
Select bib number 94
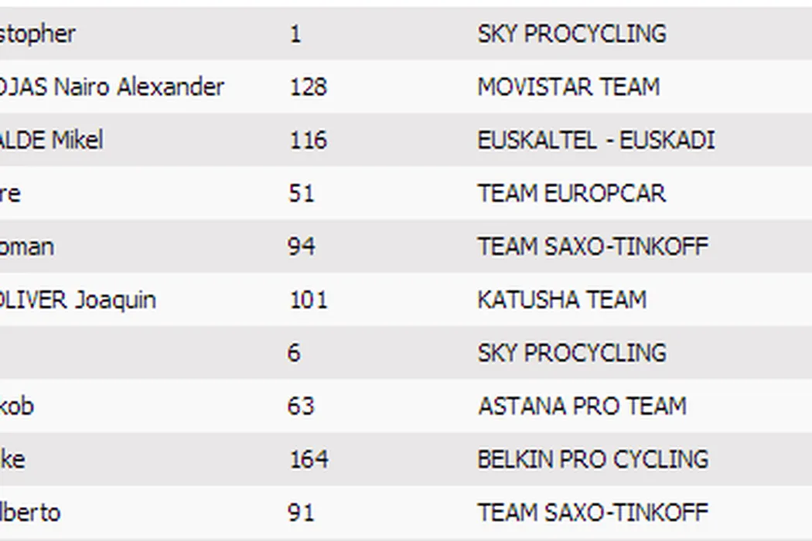[x=302, y=247]
